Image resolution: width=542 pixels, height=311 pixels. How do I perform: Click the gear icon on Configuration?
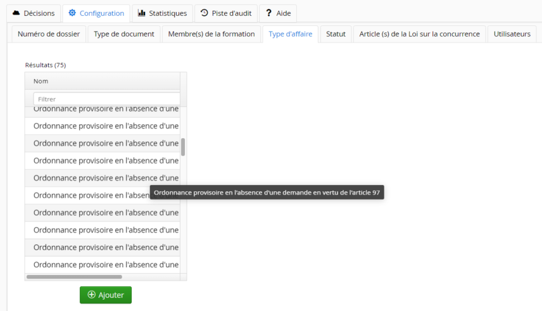[72, 13]
